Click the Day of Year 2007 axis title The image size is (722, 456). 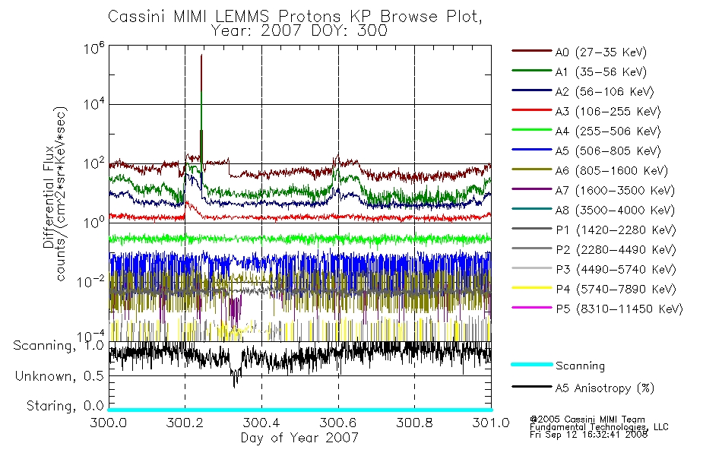[x=299, y=438]
